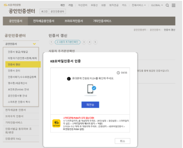The height and width of the screenshot is (148, 183).
Task: Click the 공인인증센터 page title heading
Action: pyautogui.click(x=22, y=11)
